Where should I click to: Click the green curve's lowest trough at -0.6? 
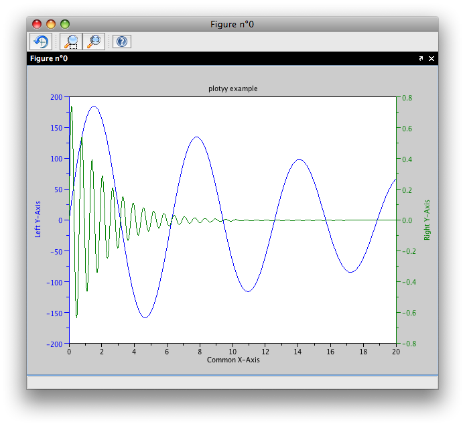coord(76,316)
